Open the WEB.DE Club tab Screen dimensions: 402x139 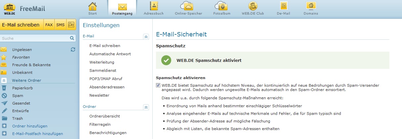click(253, 9)
